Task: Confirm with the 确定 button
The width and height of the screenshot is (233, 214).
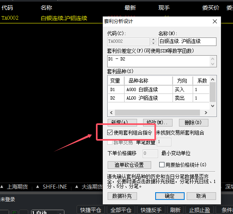Action: coord(170,196)
